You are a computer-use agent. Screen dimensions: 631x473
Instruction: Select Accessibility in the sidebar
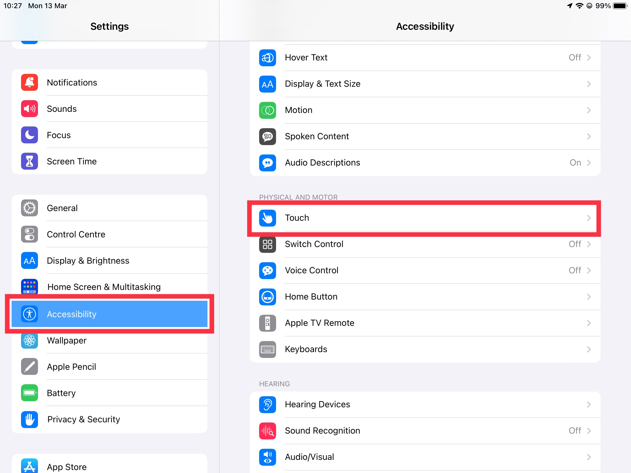click(110, 314)
